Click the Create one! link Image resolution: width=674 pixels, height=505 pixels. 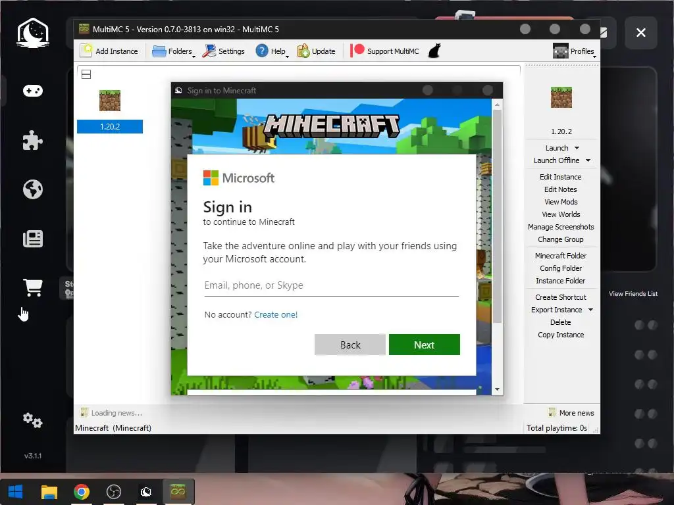click(276, 314)
